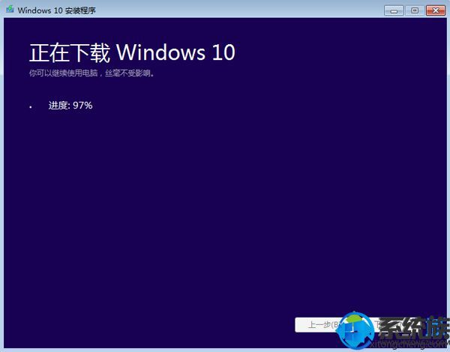
Task: Click the 进度: 97% progress text
Action: click(x=70, y=106)
